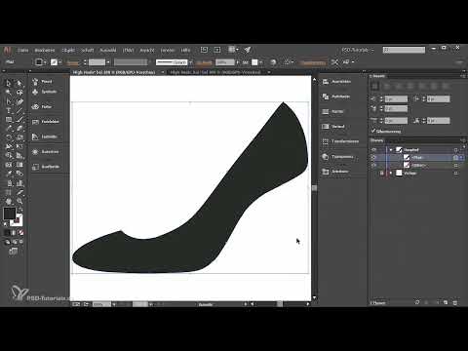Click the delete layer trash icon
Viewport: 468px width, 351px height.
click(x=454, y=302)
